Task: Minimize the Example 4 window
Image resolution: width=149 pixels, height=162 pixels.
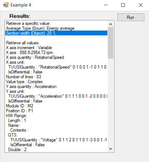Action: (106, 5)
